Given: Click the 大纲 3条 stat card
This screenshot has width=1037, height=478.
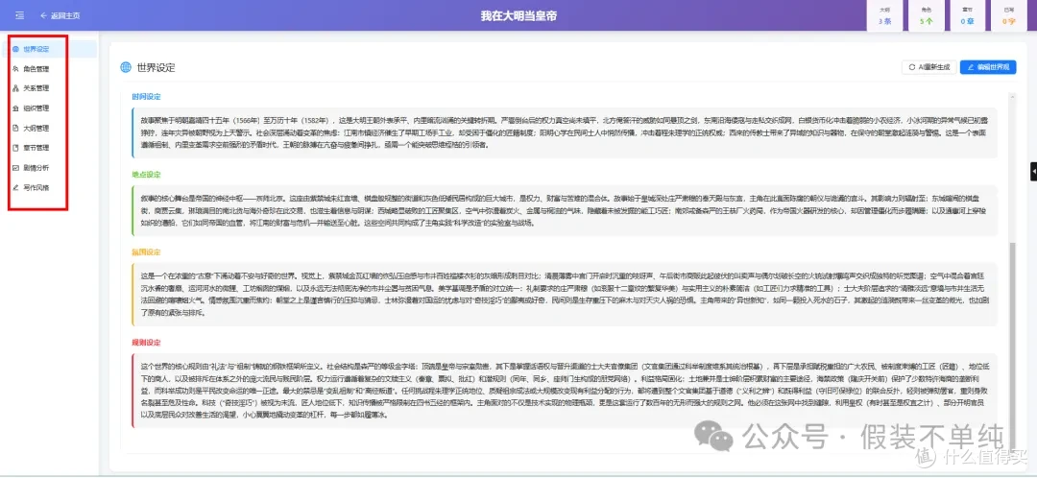Looking at the screenshot, I should (x=885, y=16).
